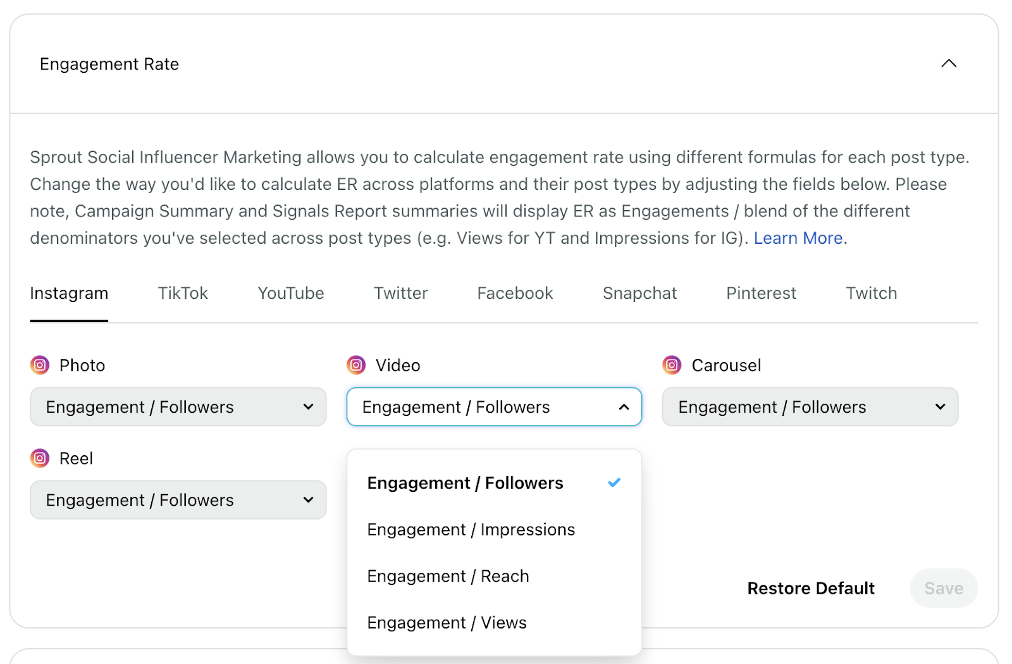The width and height of the screenshot is (1012, 664).
Task: Switch to the Twitter tab
Action: (401, 294)
